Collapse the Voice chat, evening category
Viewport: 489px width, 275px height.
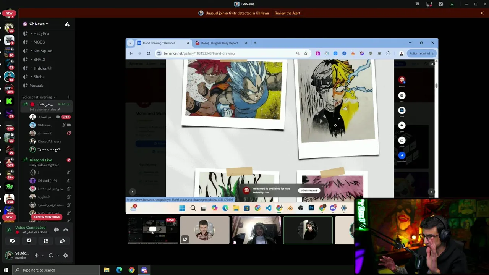point(39,97)
